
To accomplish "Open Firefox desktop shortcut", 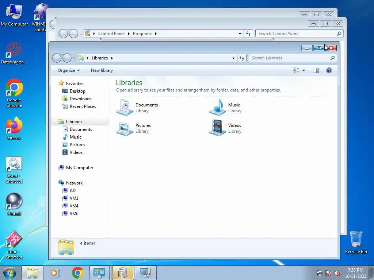I will (x=14, y=128).
